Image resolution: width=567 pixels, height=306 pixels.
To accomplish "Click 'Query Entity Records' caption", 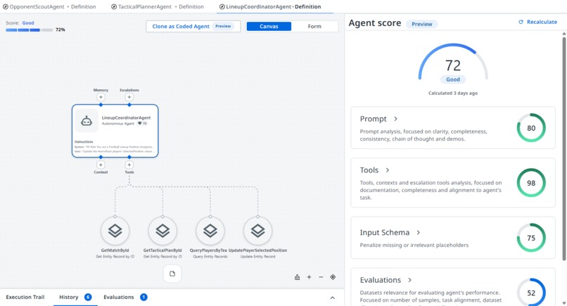I will 210,257.
